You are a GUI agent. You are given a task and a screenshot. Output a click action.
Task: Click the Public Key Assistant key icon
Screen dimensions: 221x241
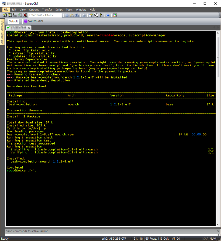pyautogui.click(x=101, y=15)
